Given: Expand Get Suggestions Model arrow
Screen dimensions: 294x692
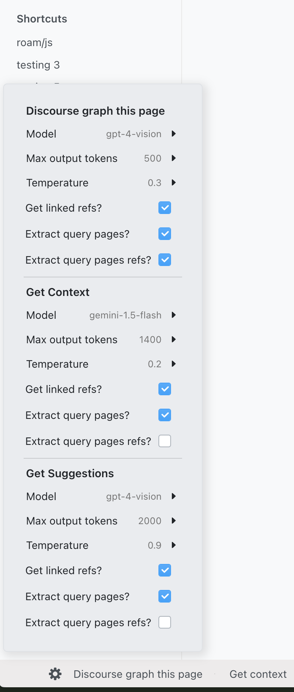Looking at the screenshot, I should click(x=173, y=497).
